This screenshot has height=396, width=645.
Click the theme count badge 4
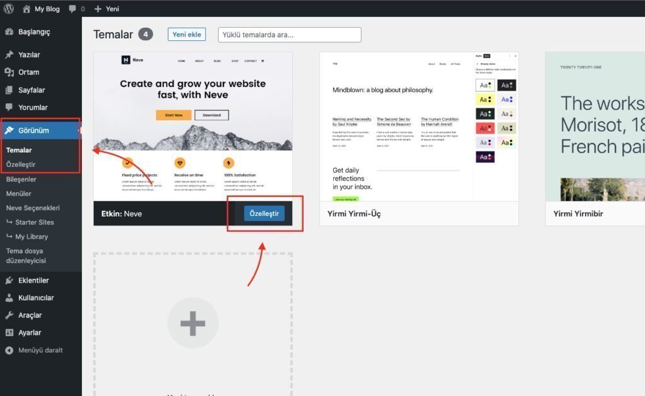[146, 35]
